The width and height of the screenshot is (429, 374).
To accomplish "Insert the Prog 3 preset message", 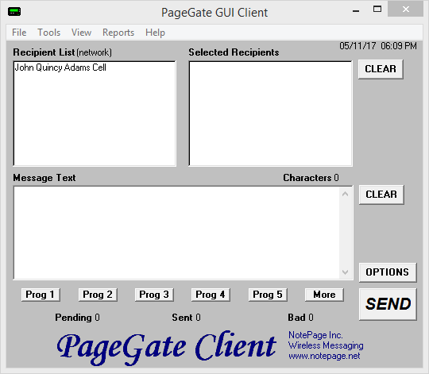I will pos(154,295).
